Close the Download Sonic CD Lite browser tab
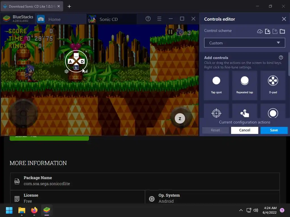Viewport: 290px width, 217px height. (59, 6)
